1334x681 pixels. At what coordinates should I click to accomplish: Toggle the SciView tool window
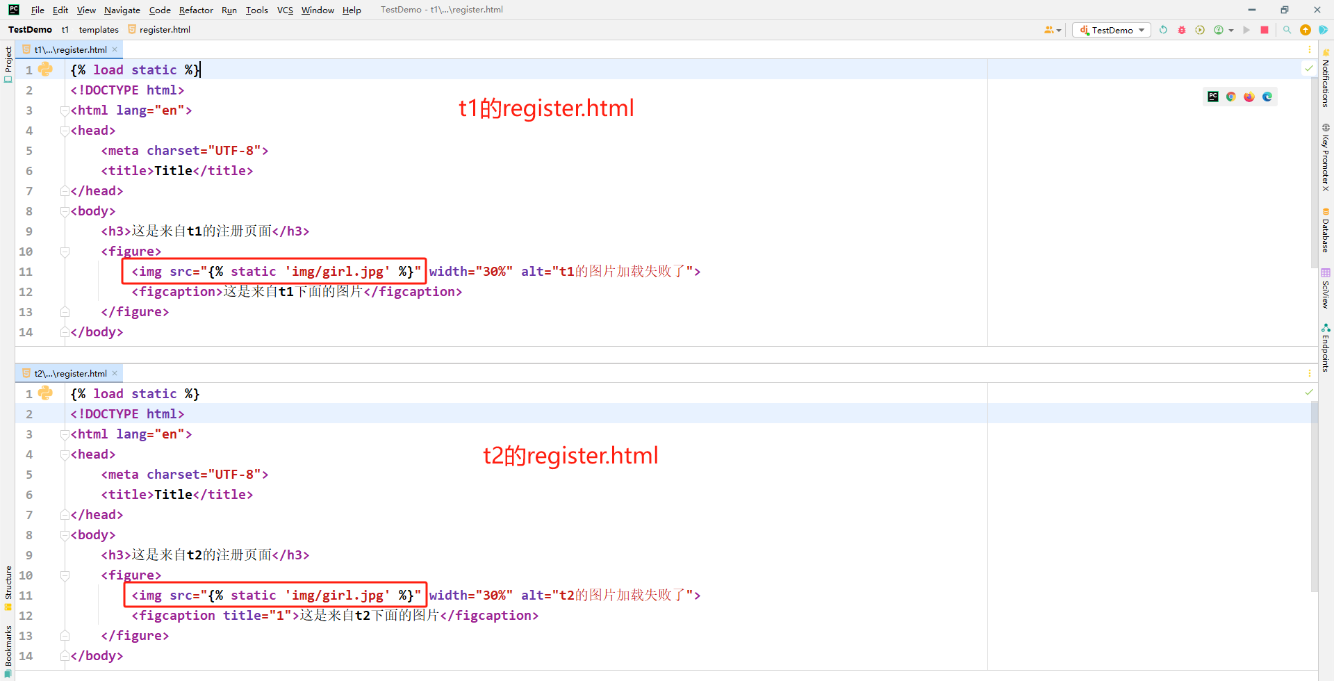[1326, 288]
